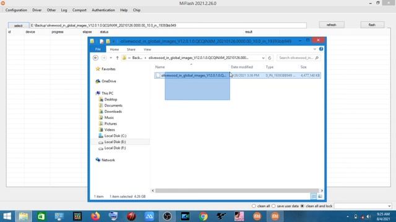Viewport: 396px width, 222px height.
Task: Open the Share ribbon tab
Action: [131, 49]
